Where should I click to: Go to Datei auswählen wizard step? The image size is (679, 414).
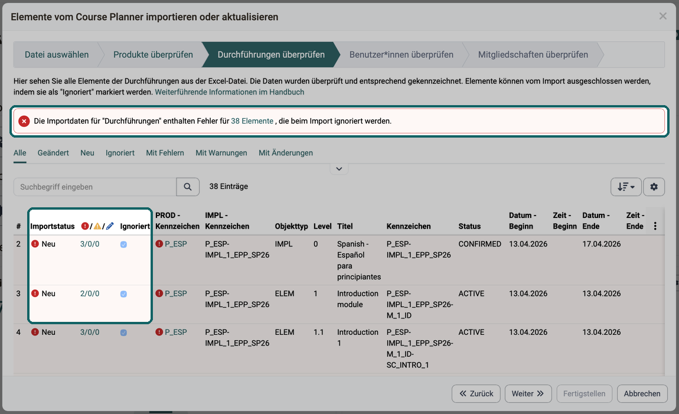coord(57,54)
